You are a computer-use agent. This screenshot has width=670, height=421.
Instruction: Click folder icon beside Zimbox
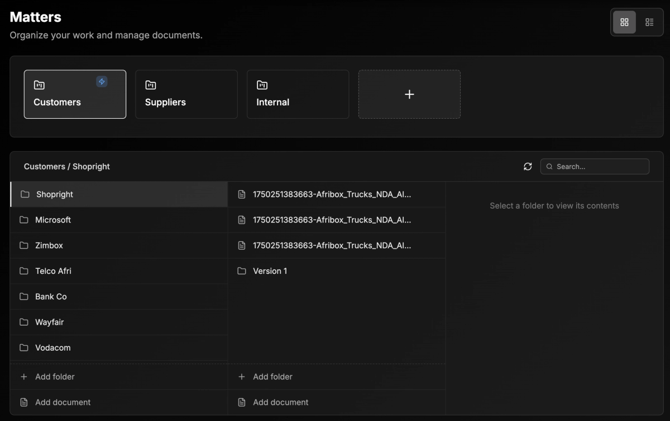coord(24,245)
